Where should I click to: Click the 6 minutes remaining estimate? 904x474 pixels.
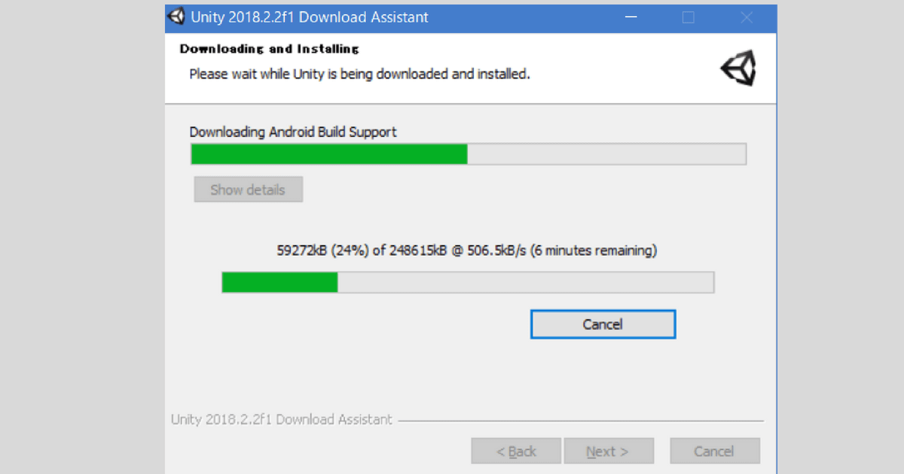594,251
